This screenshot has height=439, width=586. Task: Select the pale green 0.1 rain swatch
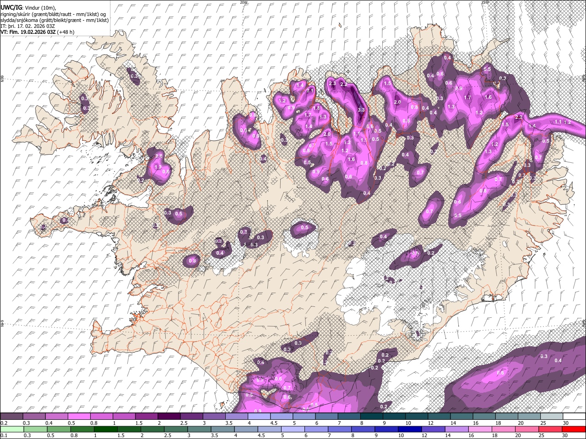point(12,429)
